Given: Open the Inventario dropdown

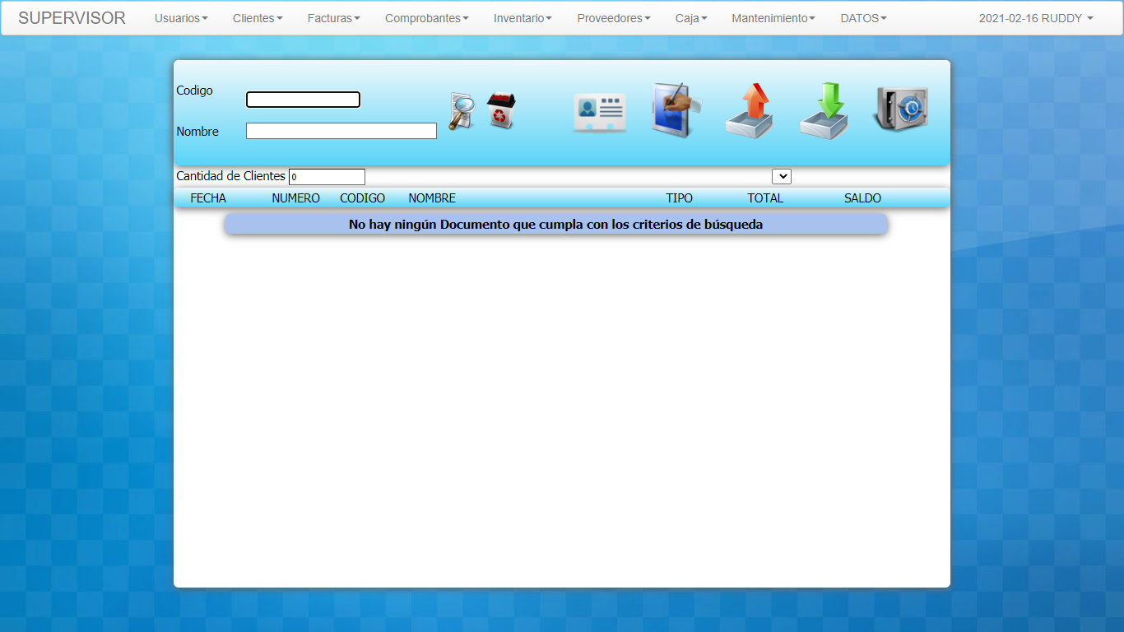Looking at the screenshot, I should 523,18.
